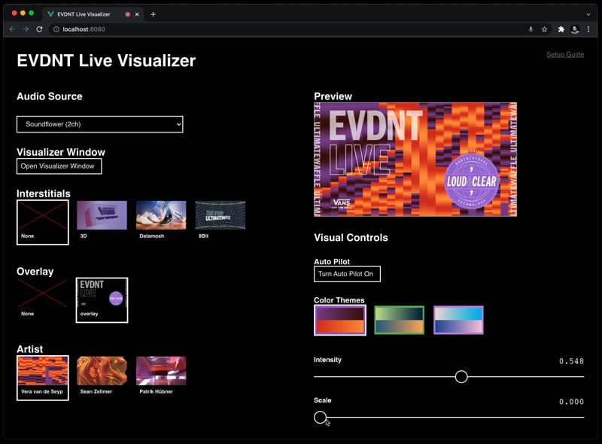Open the Setup Guide link
The image size is (602, 444).
(565, 54)
